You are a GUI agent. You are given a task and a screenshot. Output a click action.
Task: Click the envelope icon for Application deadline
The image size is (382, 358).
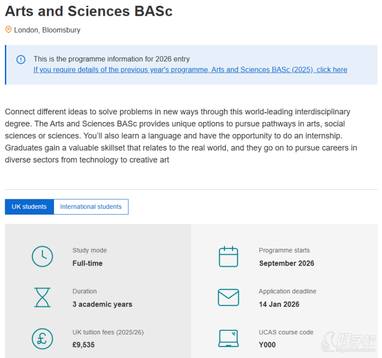pyautogui.click(x=228, y=297)
